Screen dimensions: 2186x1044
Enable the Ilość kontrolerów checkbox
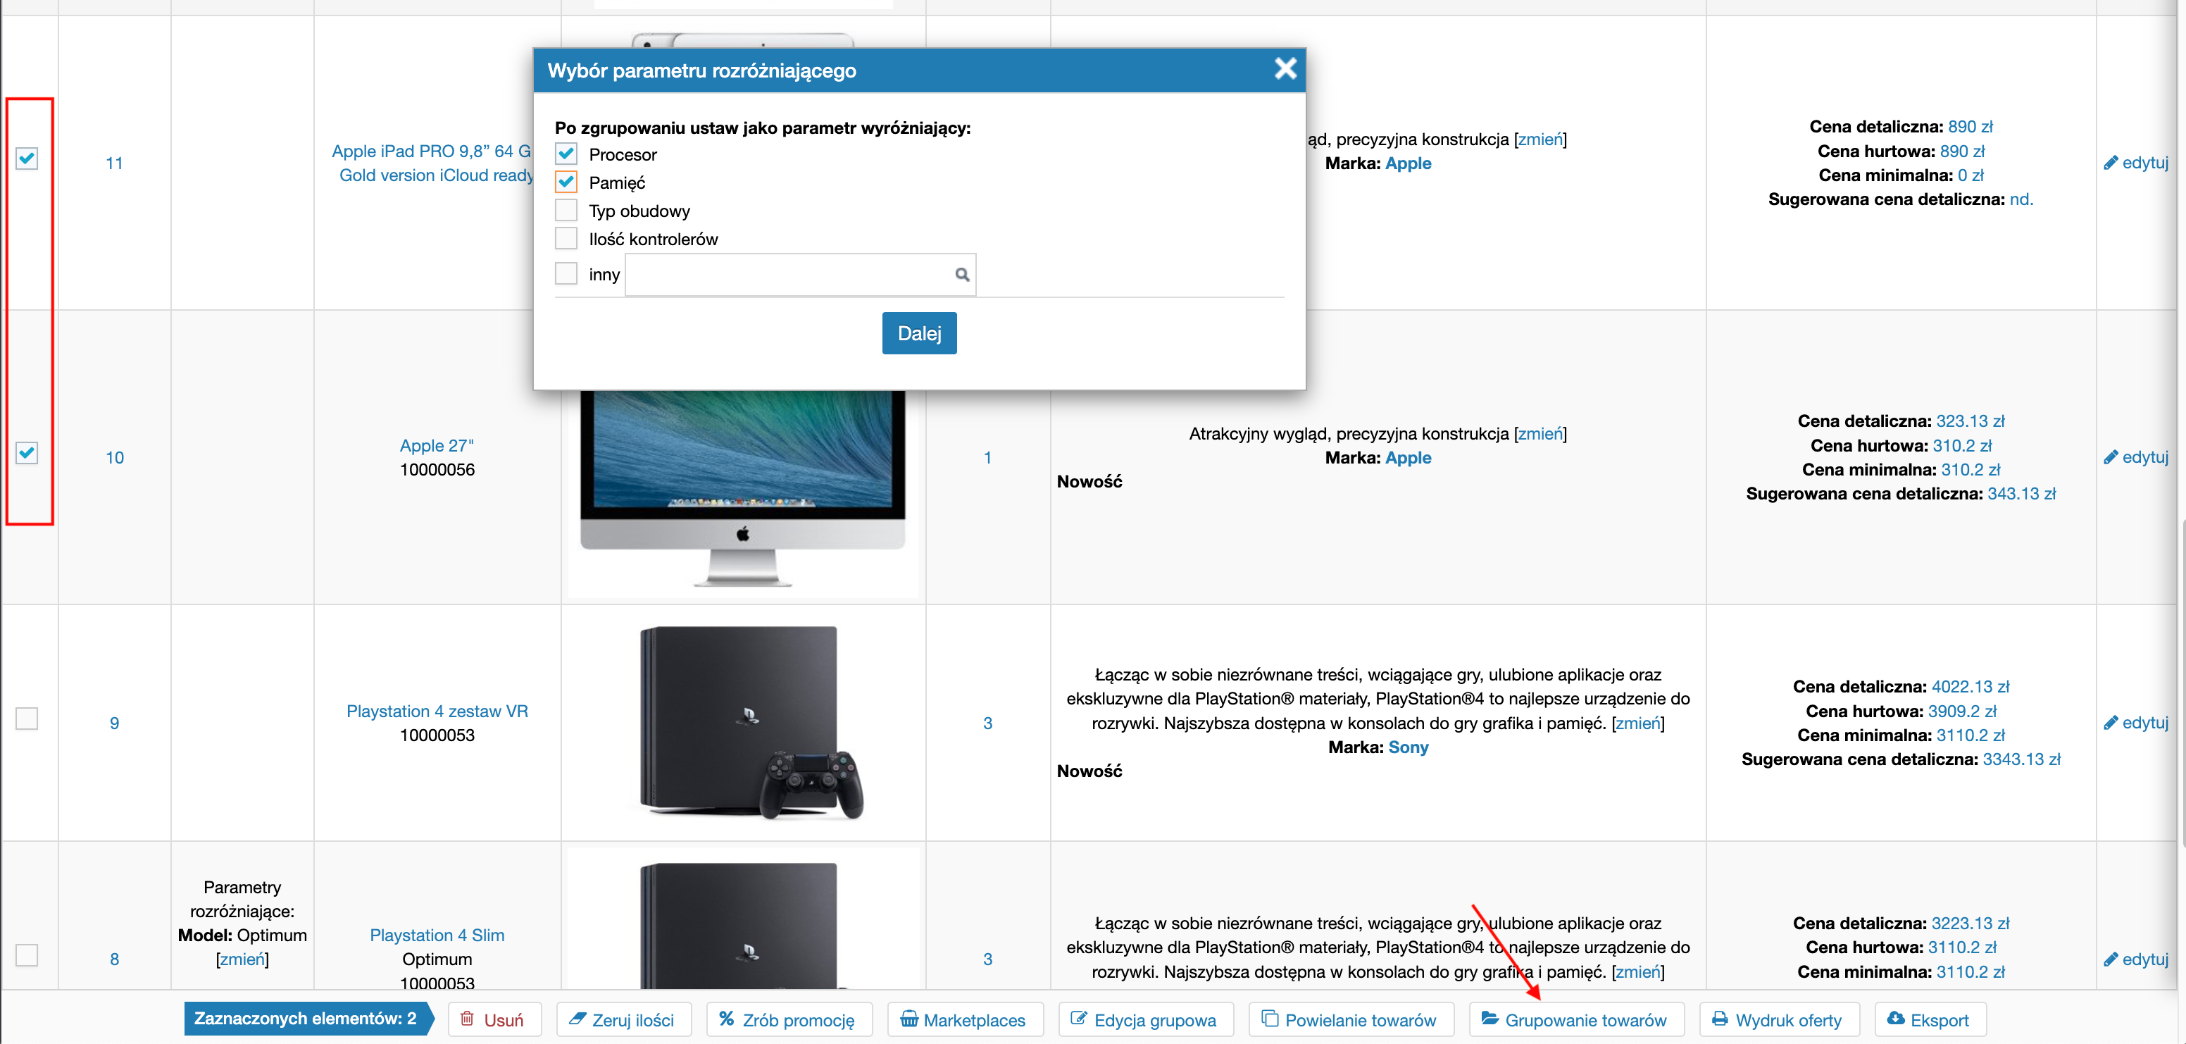coord(566,237)
